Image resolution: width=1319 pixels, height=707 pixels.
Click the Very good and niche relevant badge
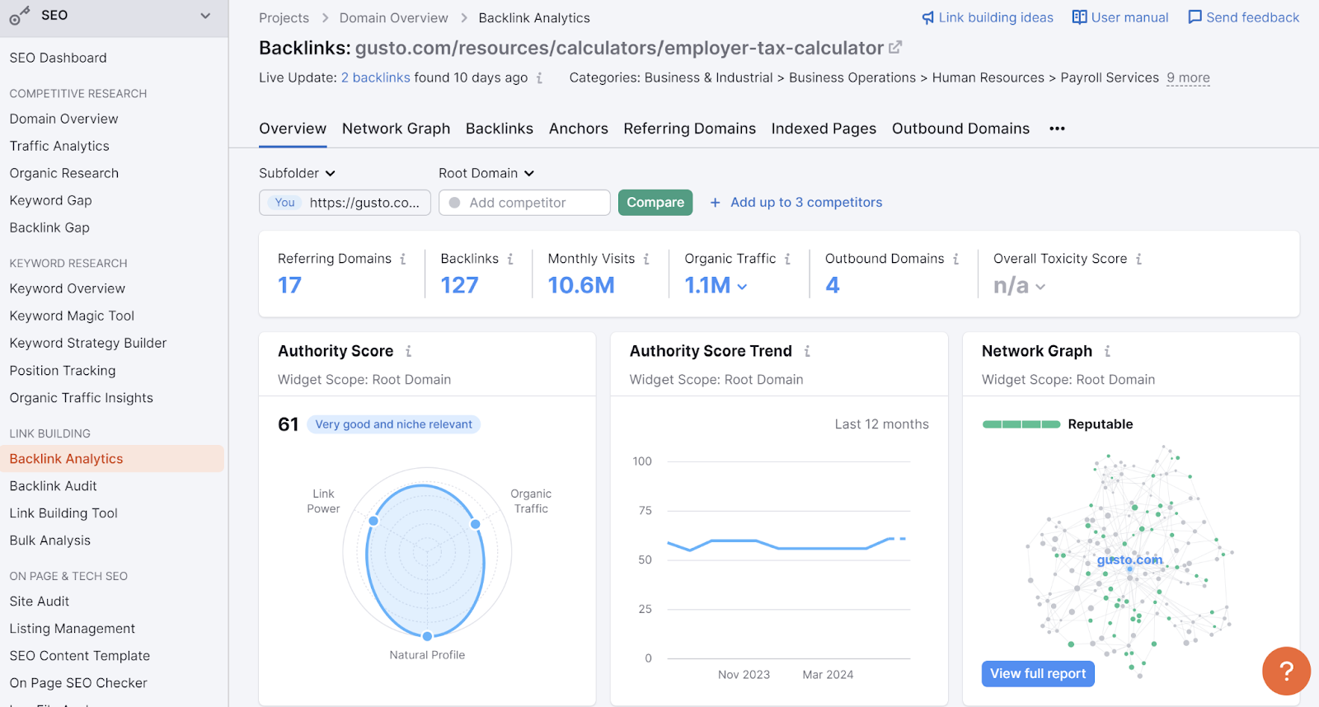[x=394, y=424]
